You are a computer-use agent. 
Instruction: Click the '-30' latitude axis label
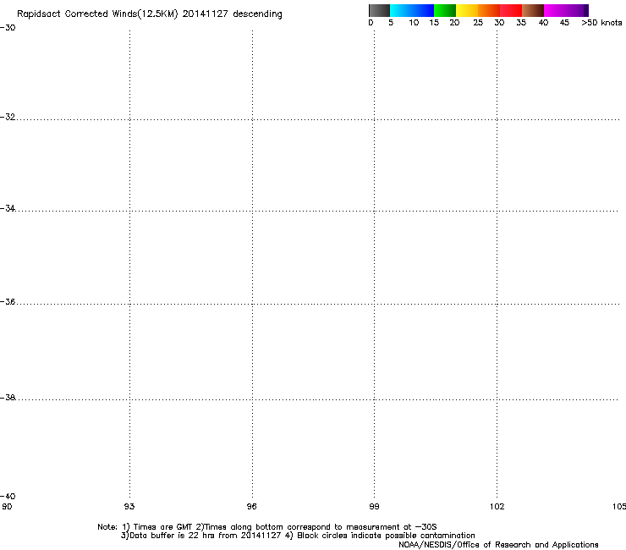click(8, 28)
